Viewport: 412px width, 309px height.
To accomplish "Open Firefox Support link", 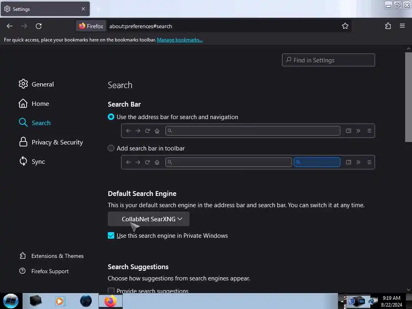I will tap(44, 271).
